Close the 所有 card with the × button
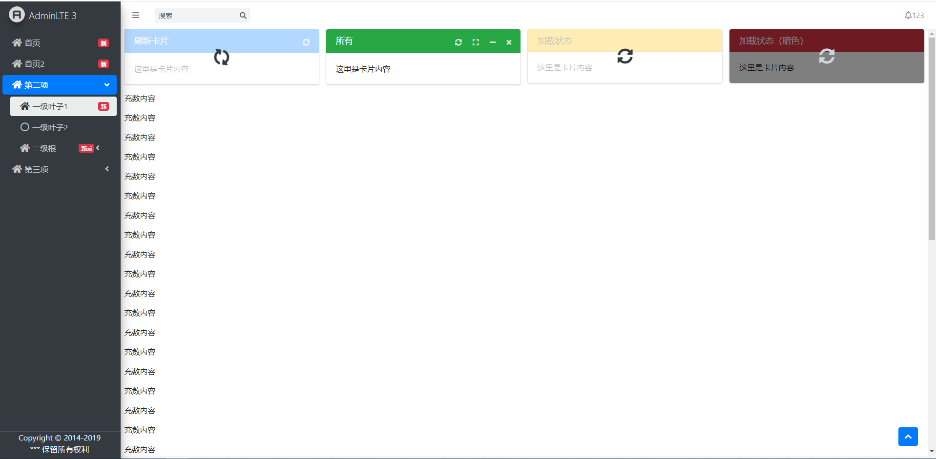The height and width of the screenshot is (459, 936). [509, 42]
